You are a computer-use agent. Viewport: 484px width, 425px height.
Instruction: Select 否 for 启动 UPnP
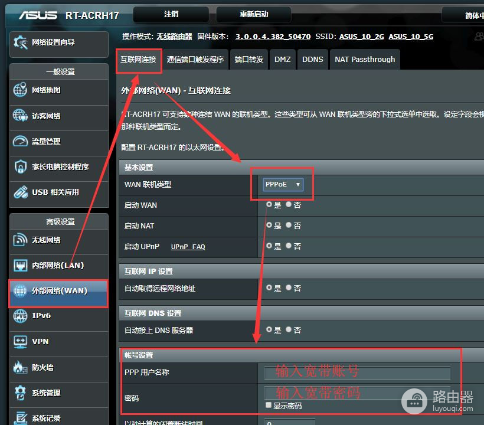pos(288,246)
